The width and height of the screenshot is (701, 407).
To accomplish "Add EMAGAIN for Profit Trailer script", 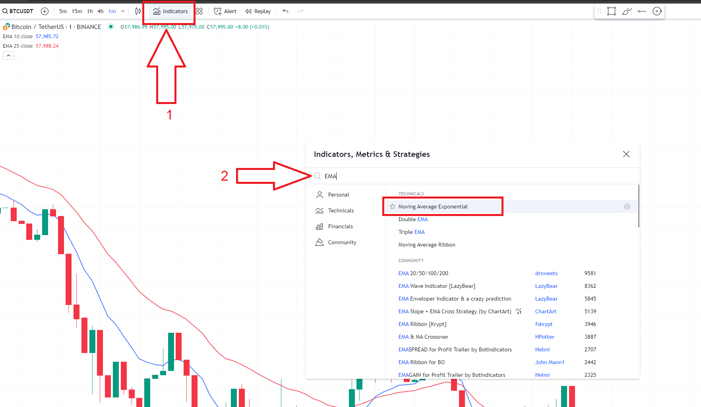I will pos(452,375).
